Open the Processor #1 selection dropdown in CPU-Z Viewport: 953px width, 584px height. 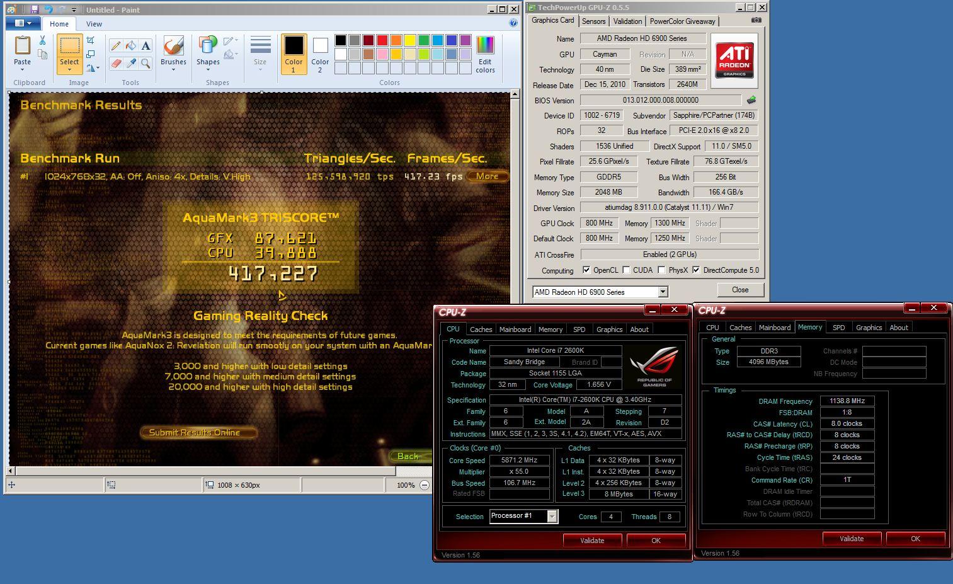(x=552, y=517)
